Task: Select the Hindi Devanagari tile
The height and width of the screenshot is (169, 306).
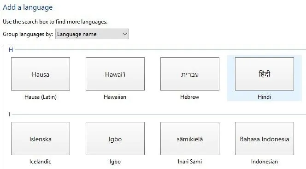Action: pyautogui.click(x=265, y=74)
